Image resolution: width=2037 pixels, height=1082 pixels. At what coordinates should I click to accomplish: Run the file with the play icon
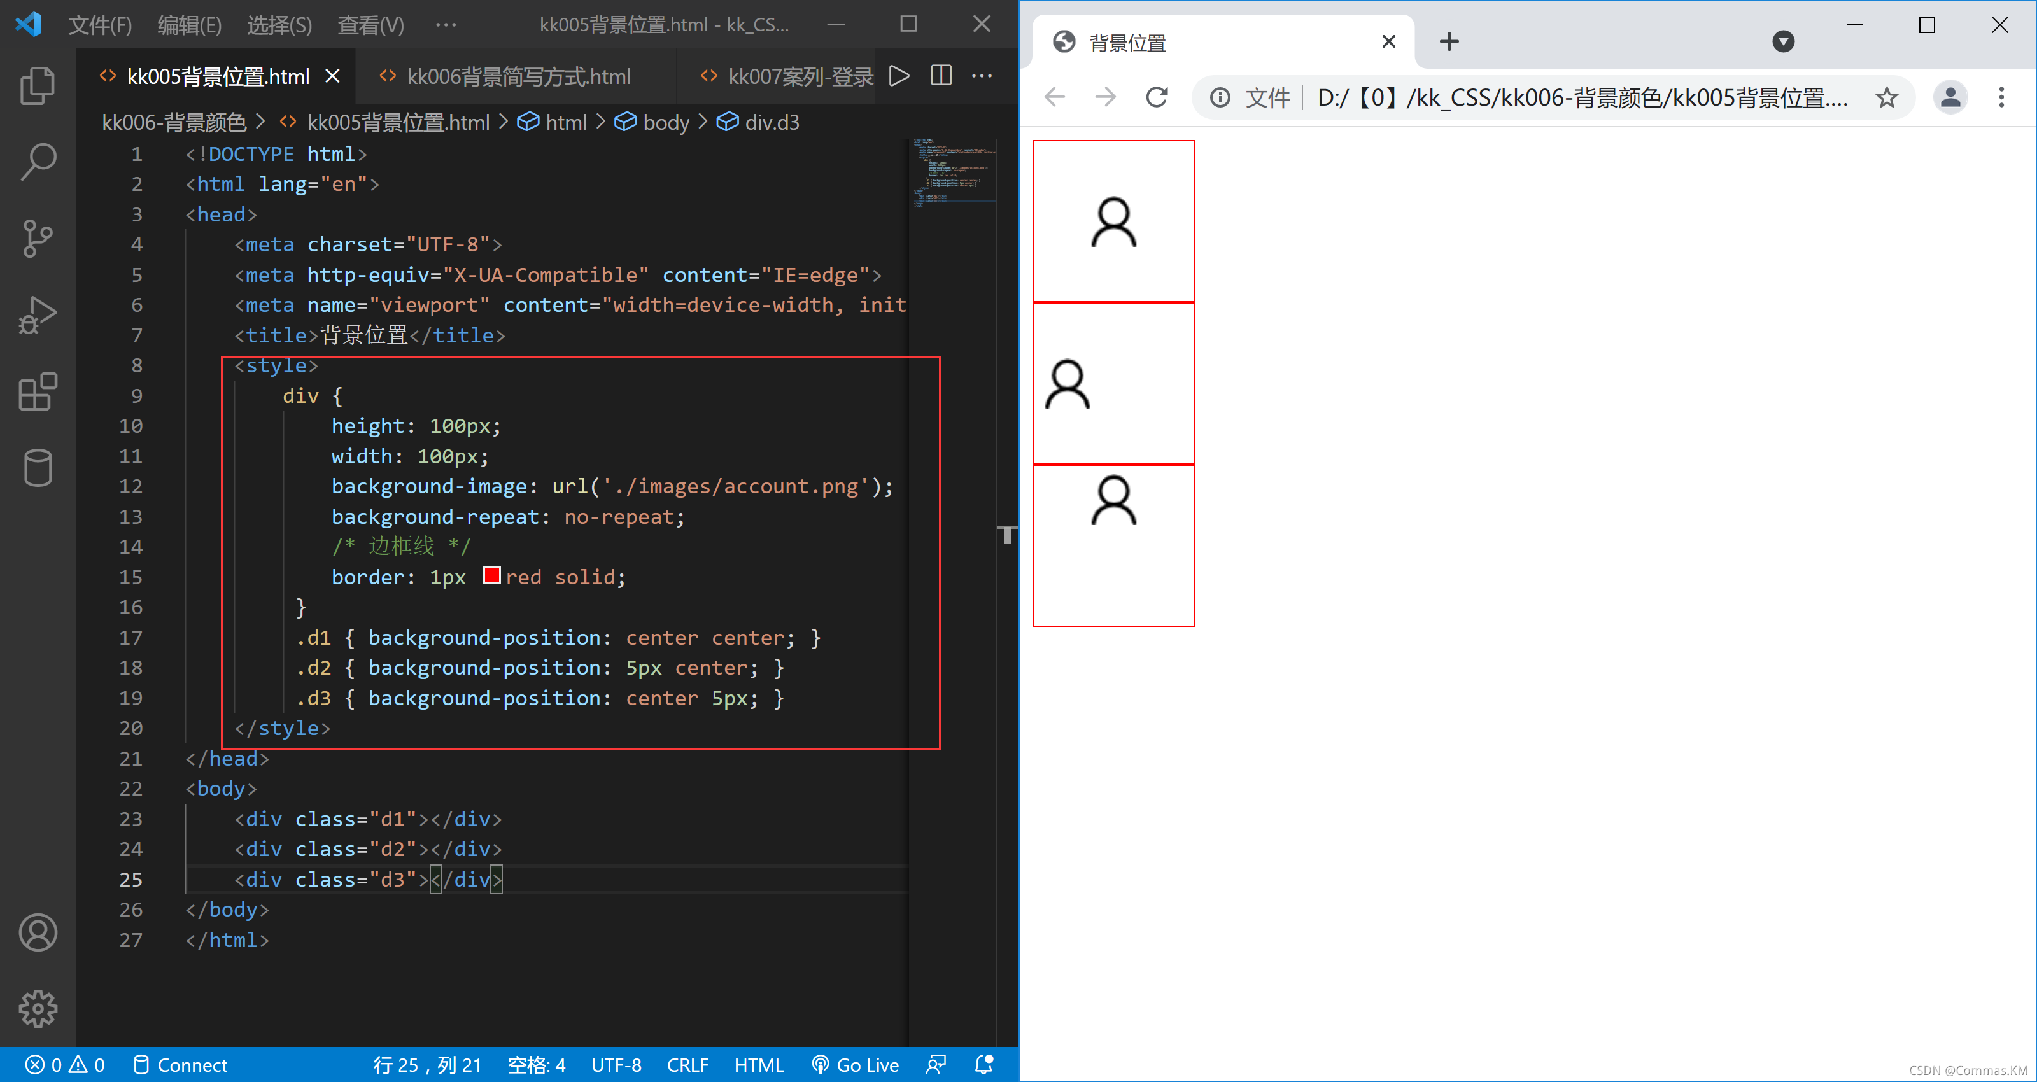899,76
